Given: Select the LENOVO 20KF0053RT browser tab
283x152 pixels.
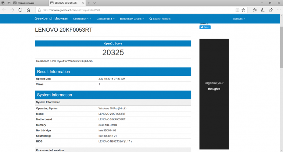Looking at the screenshot, I should coord(66,3).
